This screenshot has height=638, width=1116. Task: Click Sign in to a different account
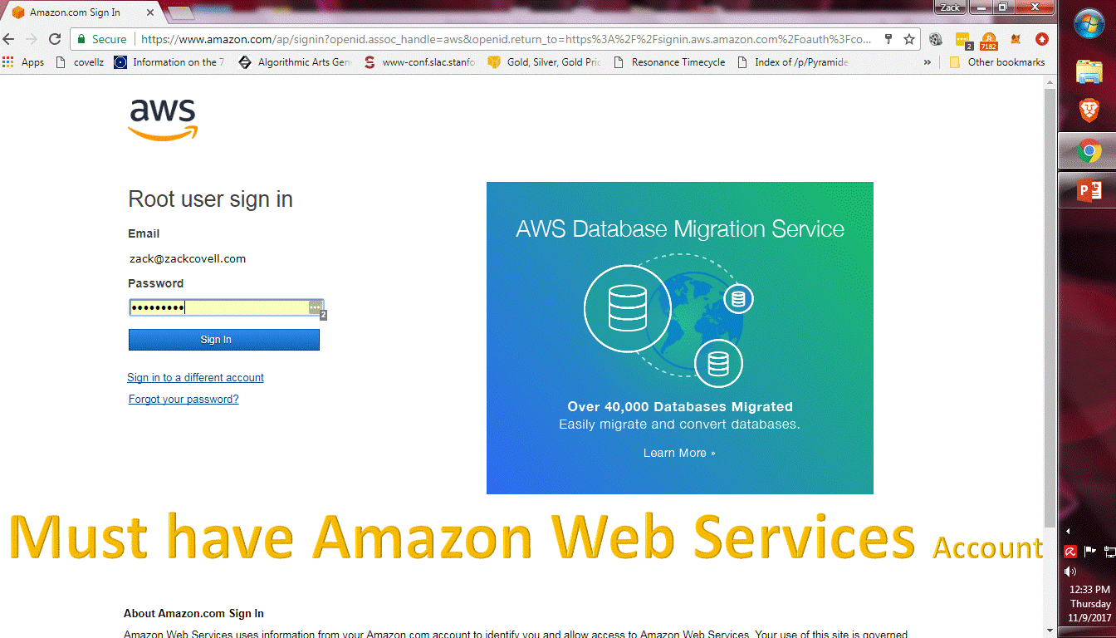(x=196, y=378)
